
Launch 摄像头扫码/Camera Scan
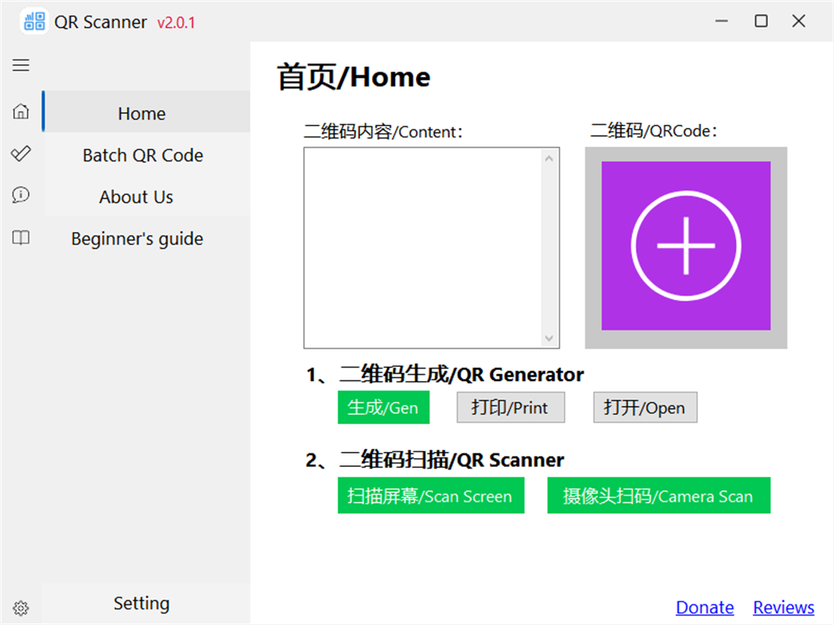658,495
